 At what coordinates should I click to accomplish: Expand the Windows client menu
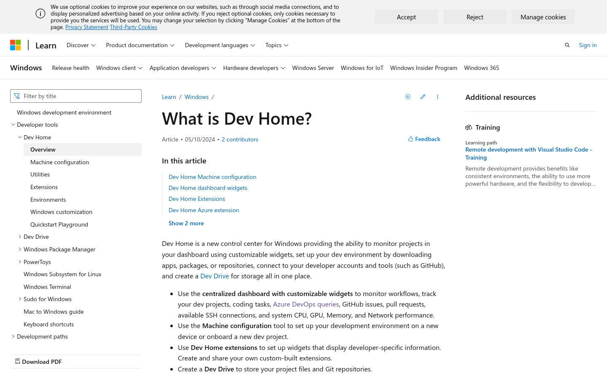click(119, 68)
